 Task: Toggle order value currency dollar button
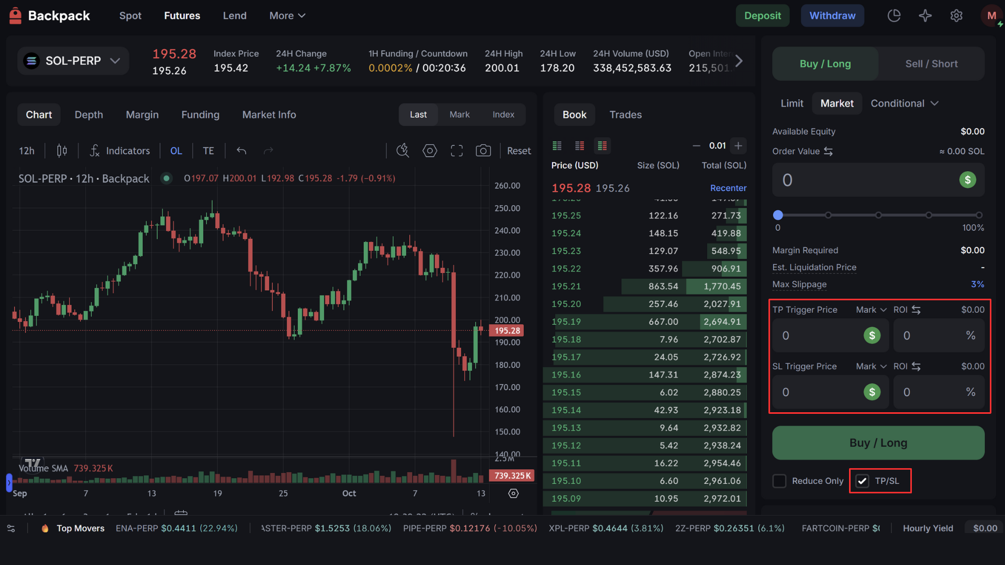click(x=967, y=180)
